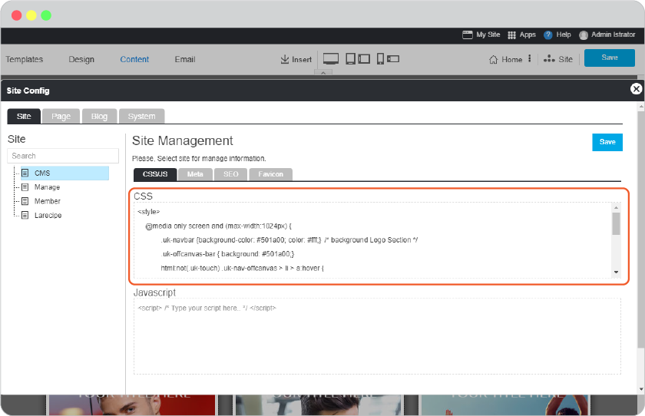Collapse the toolbar with the up chevron
Viewport: 645px width, 416px height.
(x=323, y=73)
